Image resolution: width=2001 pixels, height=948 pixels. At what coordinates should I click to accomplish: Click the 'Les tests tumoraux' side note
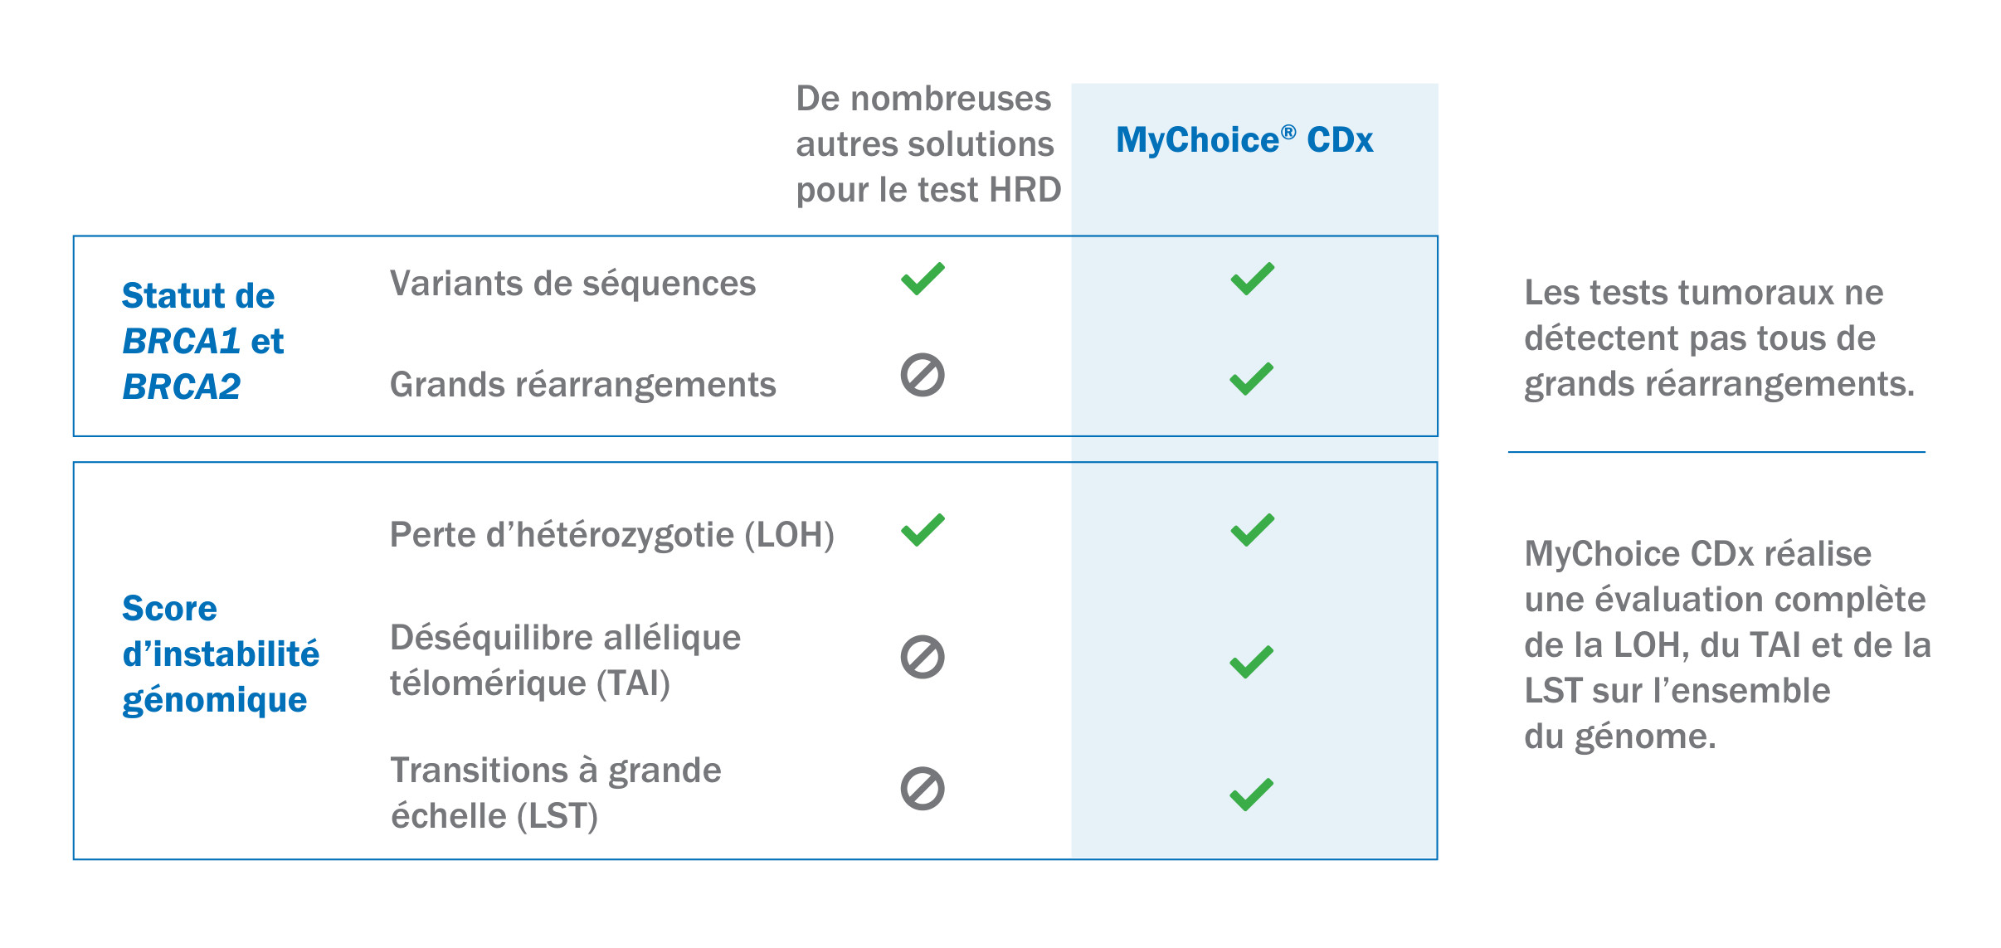(1718, 338)
